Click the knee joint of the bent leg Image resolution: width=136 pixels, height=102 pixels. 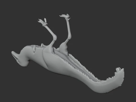tap(55, 37)
